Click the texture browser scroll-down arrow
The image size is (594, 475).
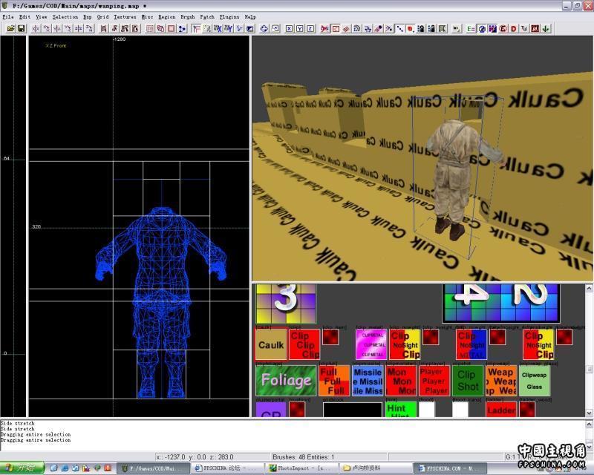pyautogui.click(x=589, y=413)
